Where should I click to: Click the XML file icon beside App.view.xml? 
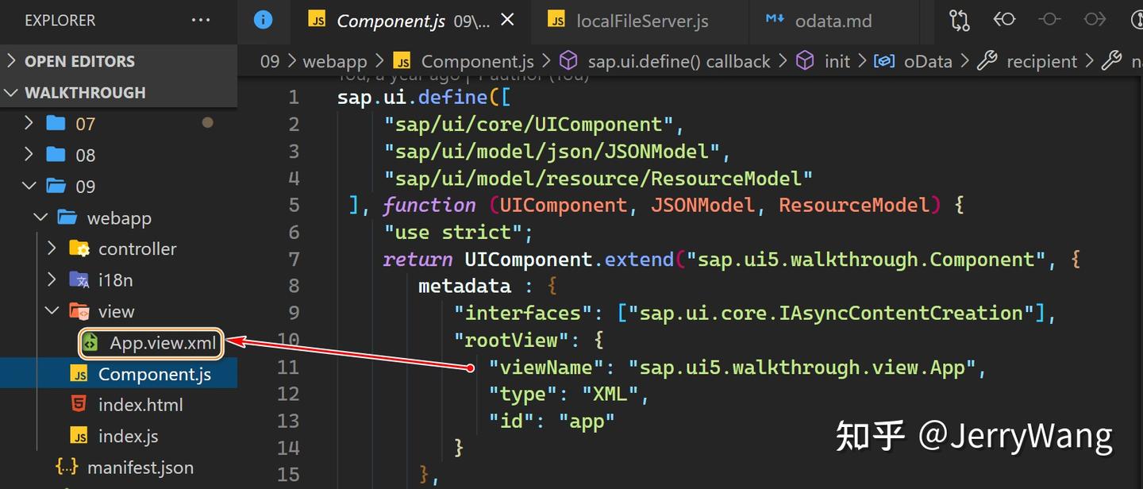90,343
